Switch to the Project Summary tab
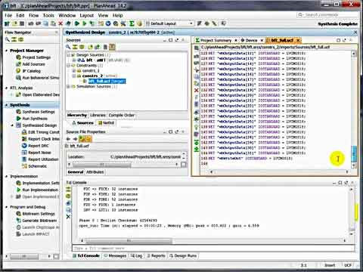Image resolution: width=363 pixels, height=272 pixels. pos(216,40)
